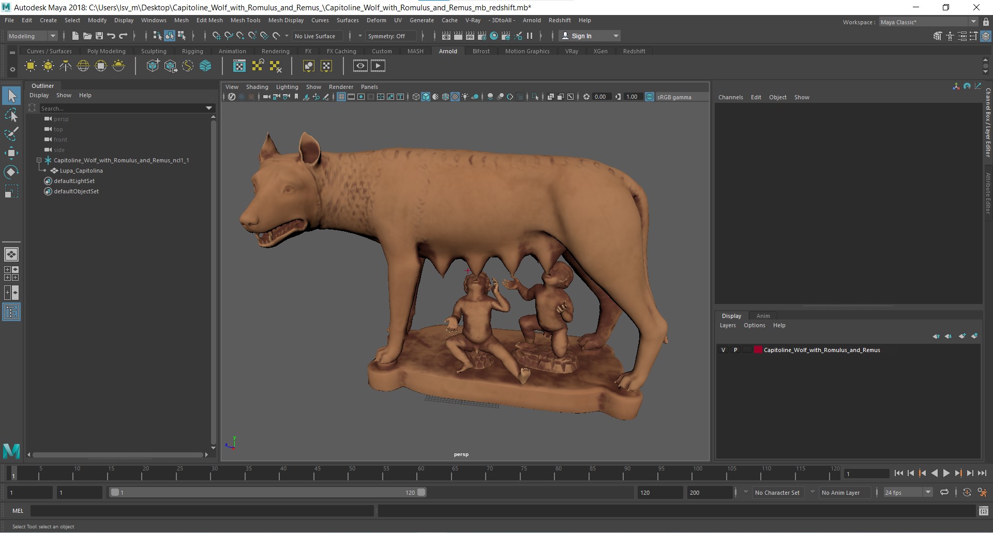
Task: Activate the Scale tool in toolbox
Action: (x=11, y=191)
